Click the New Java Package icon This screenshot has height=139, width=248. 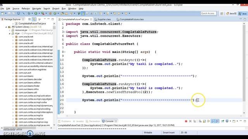(50, 14)
